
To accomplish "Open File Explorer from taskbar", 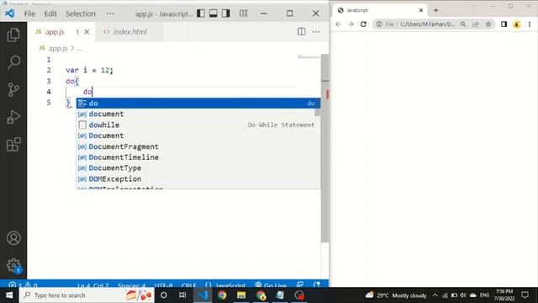I will coord(241,295).
